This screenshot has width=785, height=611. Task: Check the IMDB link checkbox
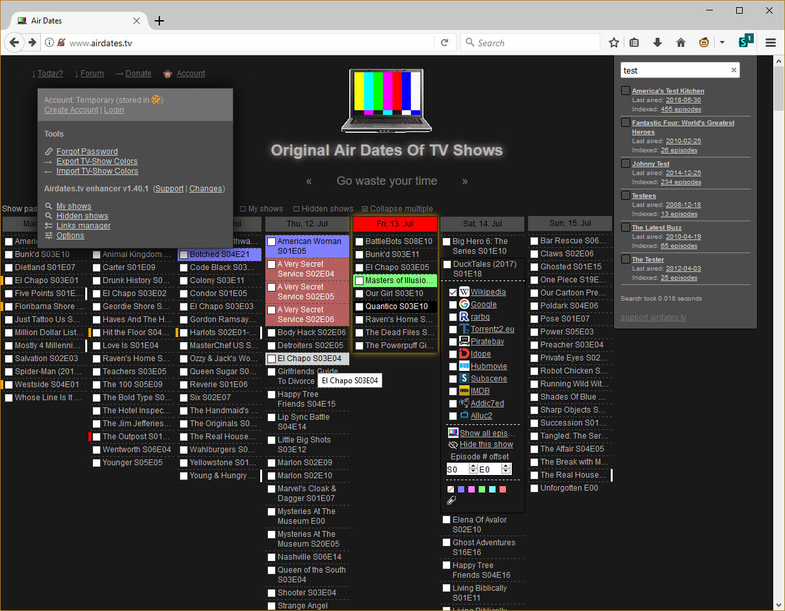(453, 392)
